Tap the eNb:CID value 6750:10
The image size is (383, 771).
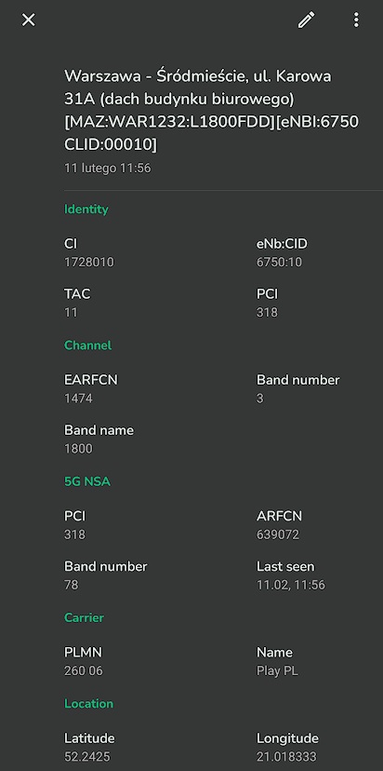point(279,263)
